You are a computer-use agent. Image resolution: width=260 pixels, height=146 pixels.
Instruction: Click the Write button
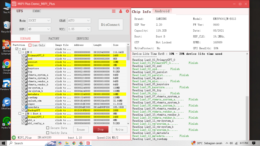tap(119, 130)
